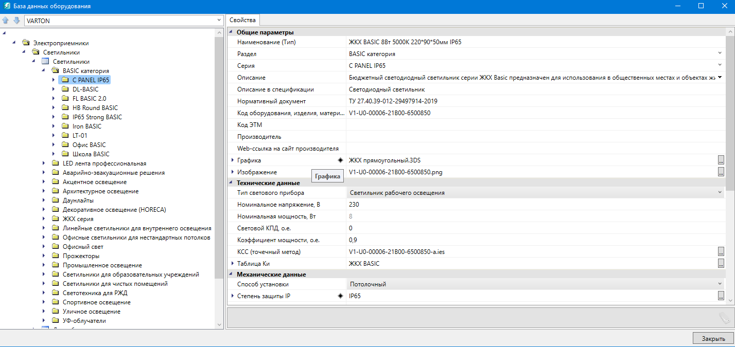Click the up arrow icon above the tree
735x347 pixels.
6,21
